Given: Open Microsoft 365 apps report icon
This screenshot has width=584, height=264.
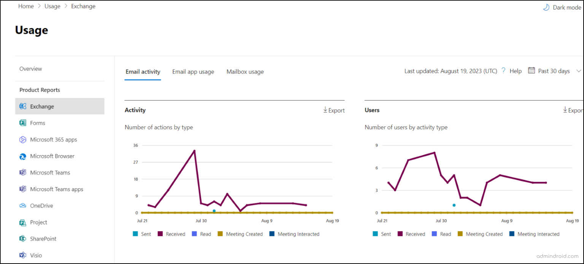Looking at the screenshot, I should 23,140.
